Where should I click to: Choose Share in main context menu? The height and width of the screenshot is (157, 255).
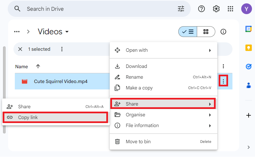coord(163,104)
